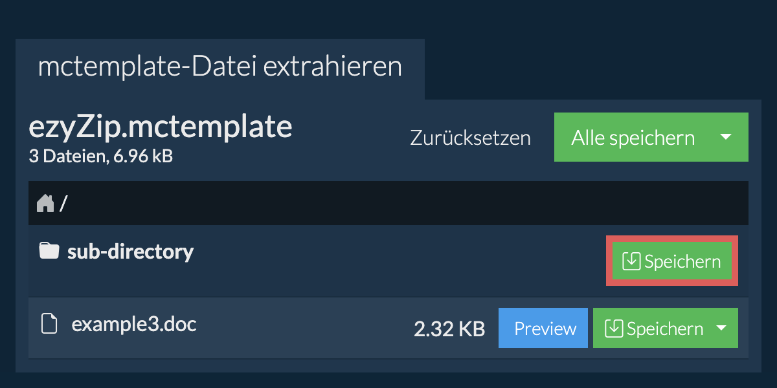Preview the example3.doc file
The image size is (777, 388).
point(545,329)
